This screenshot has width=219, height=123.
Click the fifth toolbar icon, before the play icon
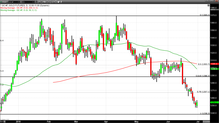[44, 2]
